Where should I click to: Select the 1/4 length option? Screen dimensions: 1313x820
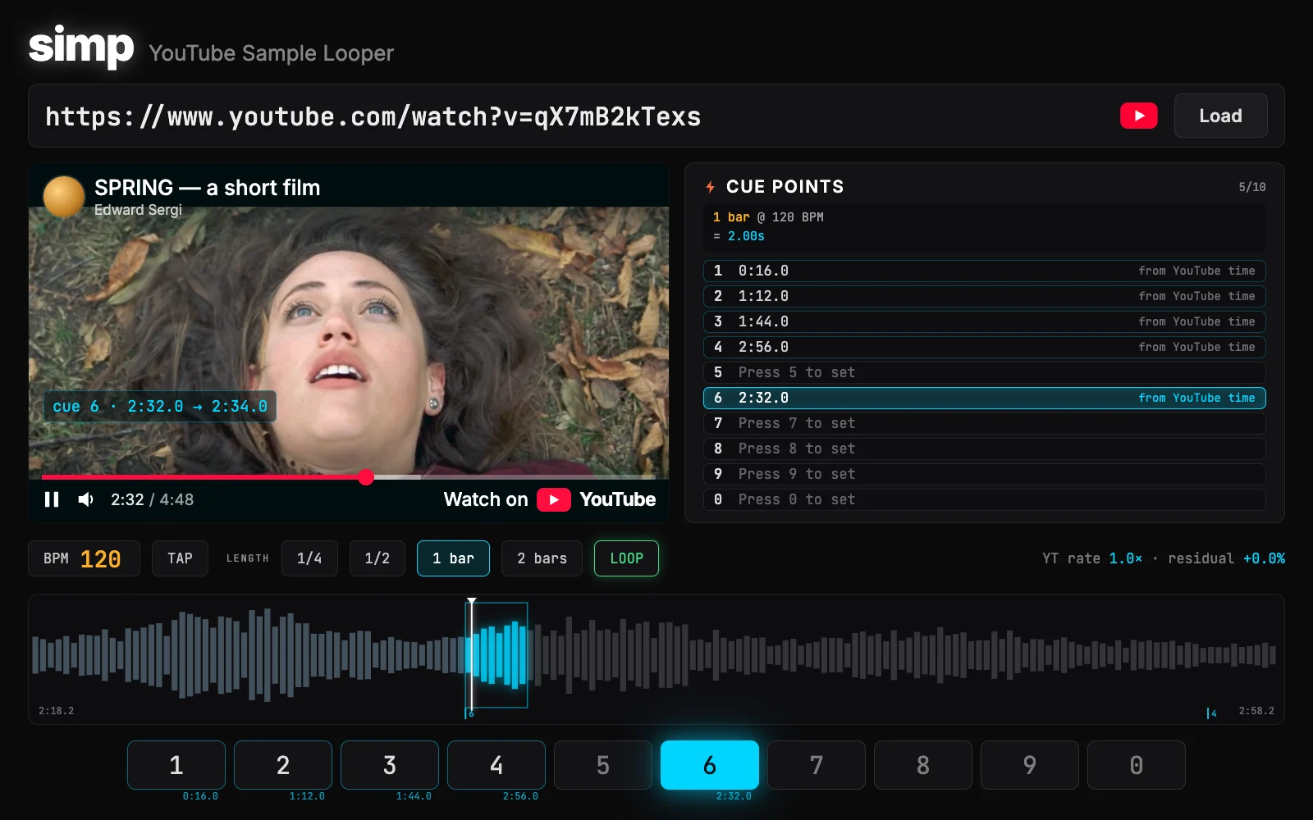pos(309,558)
